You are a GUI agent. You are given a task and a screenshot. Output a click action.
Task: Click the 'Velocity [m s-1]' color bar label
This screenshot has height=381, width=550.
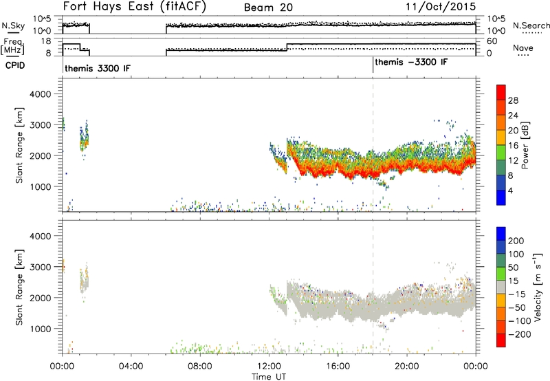point(538,287)
